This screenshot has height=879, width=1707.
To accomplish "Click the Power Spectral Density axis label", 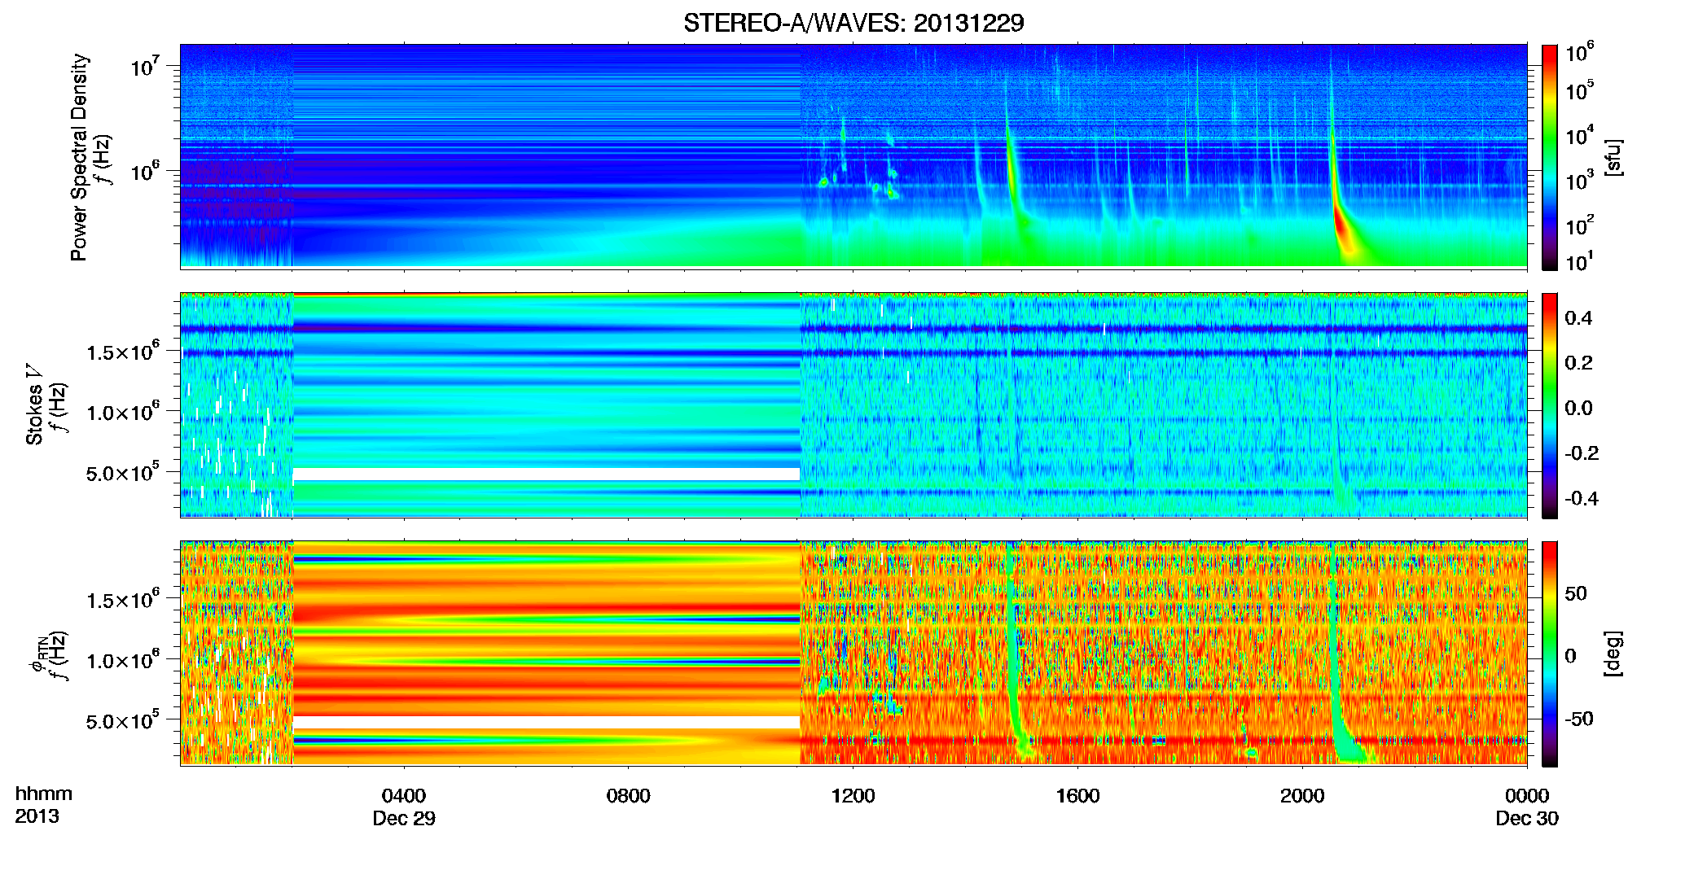I will [79, 157].
